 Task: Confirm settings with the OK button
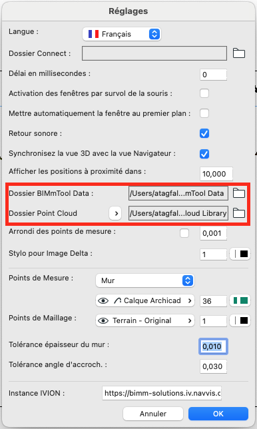218,414
